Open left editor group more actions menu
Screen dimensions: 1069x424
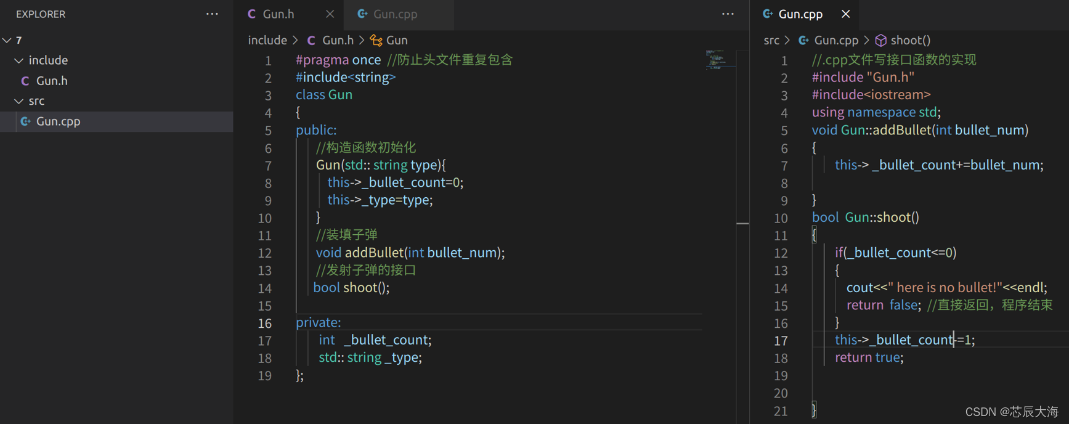(x=728, y=14)
